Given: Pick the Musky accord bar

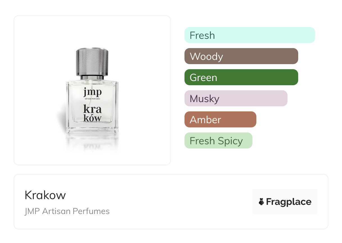Looking at the screenshot, I should 236,98.
